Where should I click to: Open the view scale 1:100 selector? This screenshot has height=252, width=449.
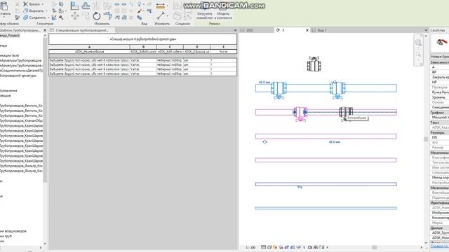[250, 247]
